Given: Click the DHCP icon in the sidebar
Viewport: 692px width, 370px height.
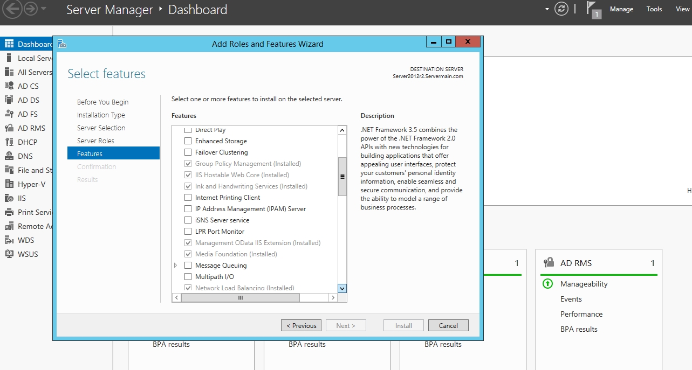Looking at the screenshot, I should click(9, 142).
